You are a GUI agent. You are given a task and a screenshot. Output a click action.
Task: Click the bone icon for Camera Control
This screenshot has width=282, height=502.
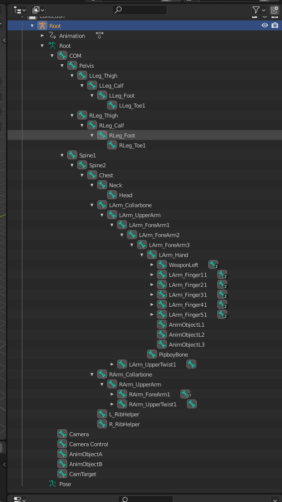point(62,444)
